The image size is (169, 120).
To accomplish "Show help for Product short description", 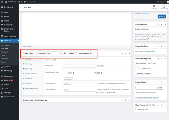I will click(x=46, y=100).
